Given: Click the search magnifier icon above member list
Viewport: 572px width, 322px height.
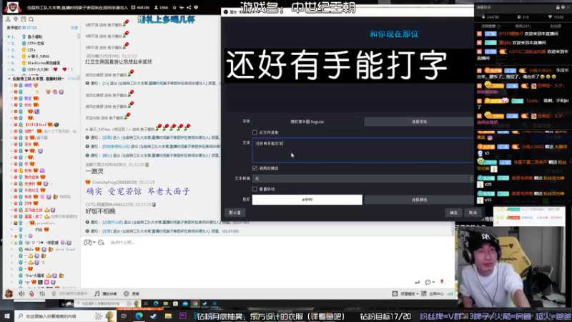Looking at the screenshot, I should tap(31, 19).
